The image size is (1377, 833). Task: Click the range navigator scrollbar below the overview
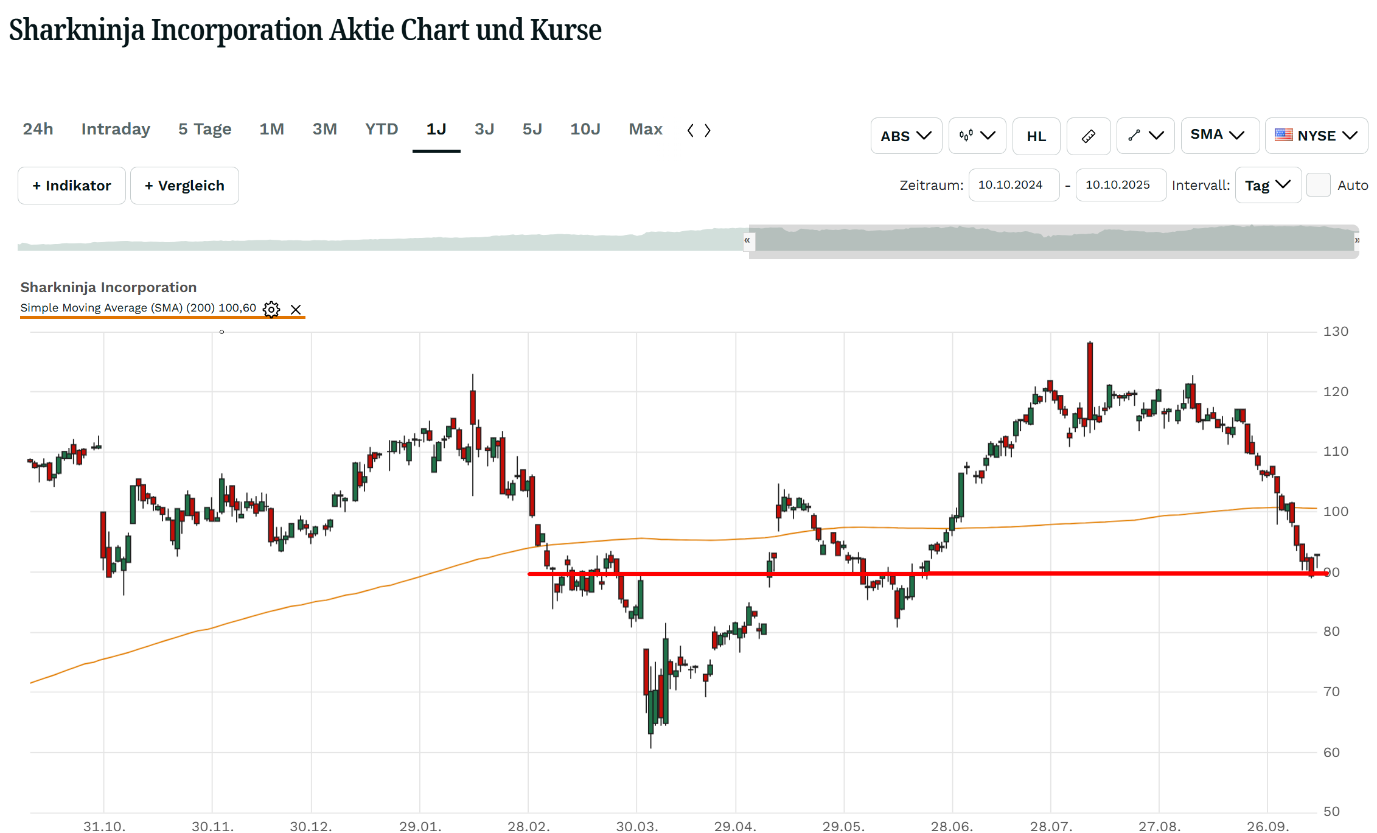[1053, 255]
